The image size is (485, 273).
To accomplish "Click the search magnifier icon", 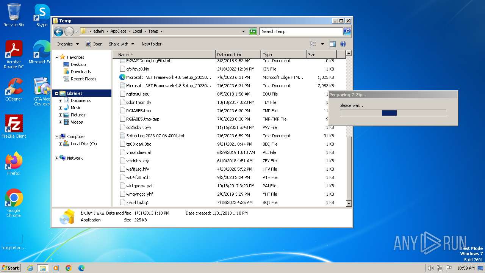I will coord(347,31).
